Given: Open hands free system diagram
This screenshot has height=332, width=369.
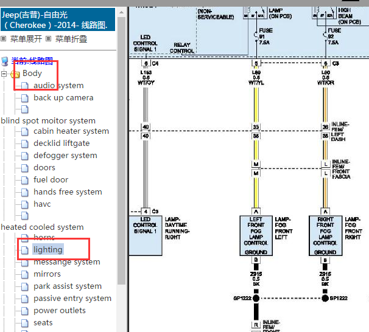Looking at the screenshot, I should click(x=68, y=192).
